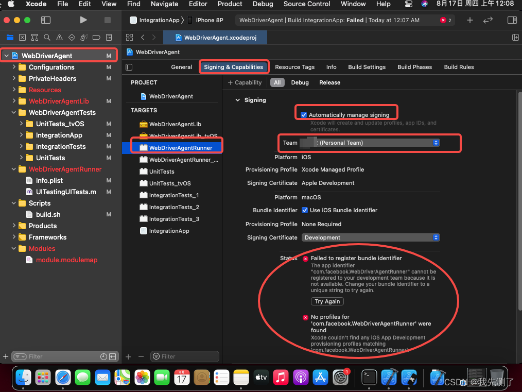Type in the targets Filter field
522x392 pixels.
[x=184, y=356]
